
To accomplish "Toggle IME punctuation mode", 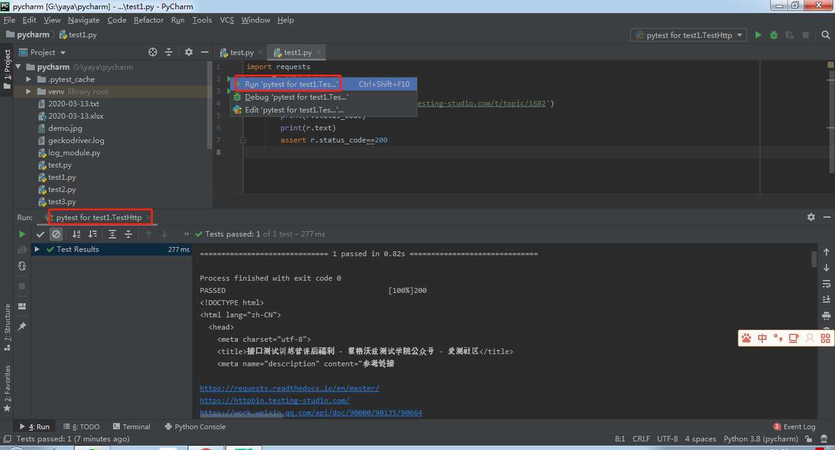I will tap(778, 338).
